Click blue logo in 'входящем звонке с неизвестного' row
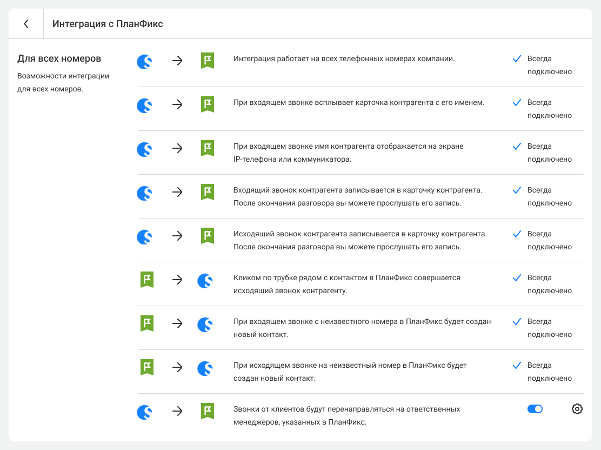 [x=205, y=324]
